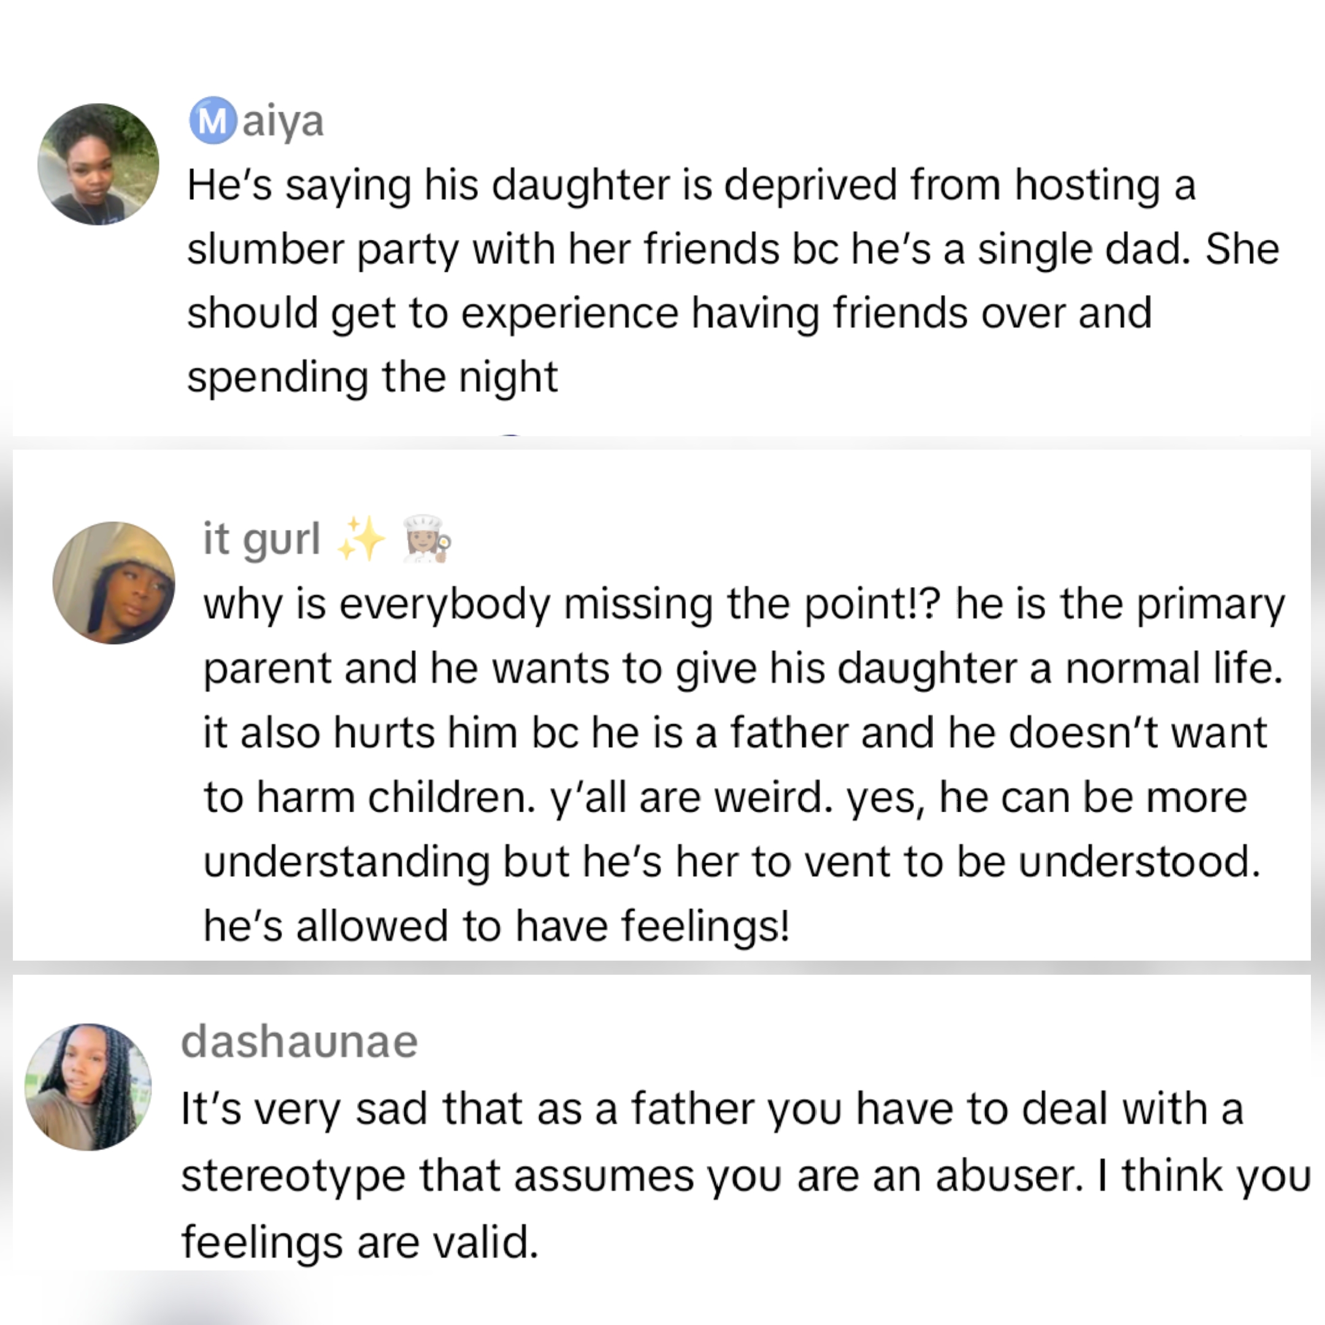Click the 'It's very sad that as a father' line
Screen dimensions: 1325x1325
(x=711, y=1110)
